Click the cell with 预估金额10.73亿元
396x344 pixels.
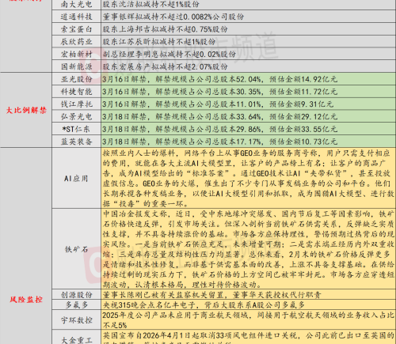[248, 142]
